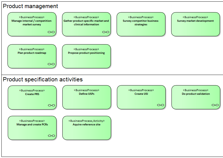Click composite icon on Manage internal / competition market survey
Screen dimensions: 223x158
51,32
